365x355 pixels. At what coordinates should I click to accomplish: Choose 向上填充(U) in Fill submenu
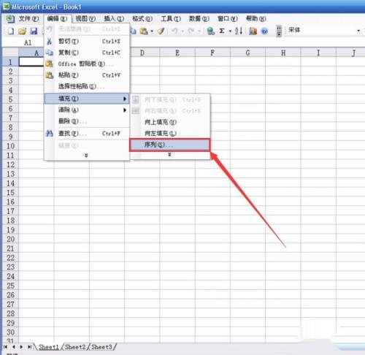coord(169,122)
